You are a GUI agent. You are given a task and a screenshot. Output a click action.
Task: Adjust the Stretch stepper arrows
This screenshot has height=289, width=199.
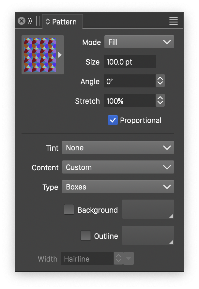tap(160, 101)
